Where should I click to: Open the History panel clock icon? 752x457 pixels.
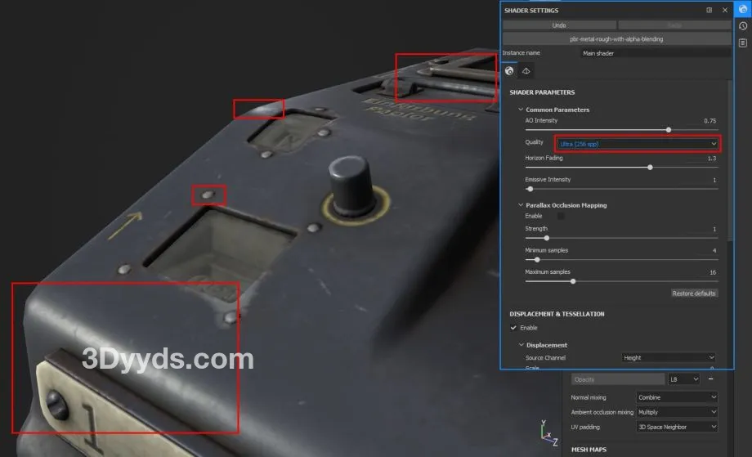pos(743,26)
